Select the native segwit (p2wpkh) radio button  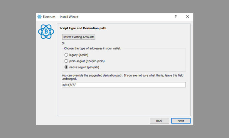point(66,67)
